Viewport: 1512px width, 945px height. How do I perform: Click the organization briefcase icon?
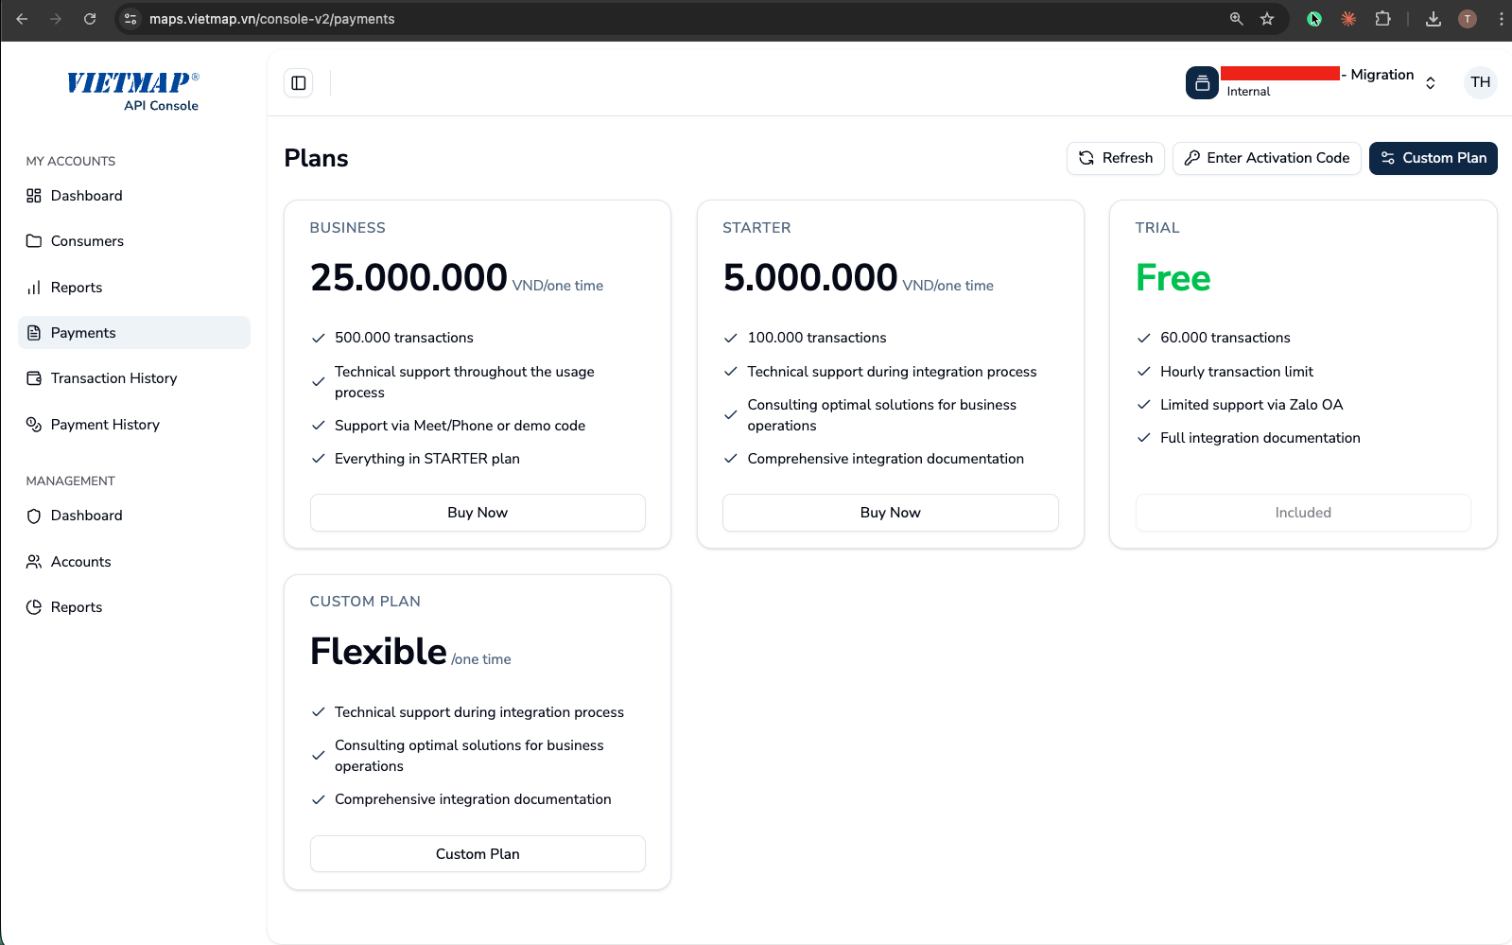pos(1202,83)
